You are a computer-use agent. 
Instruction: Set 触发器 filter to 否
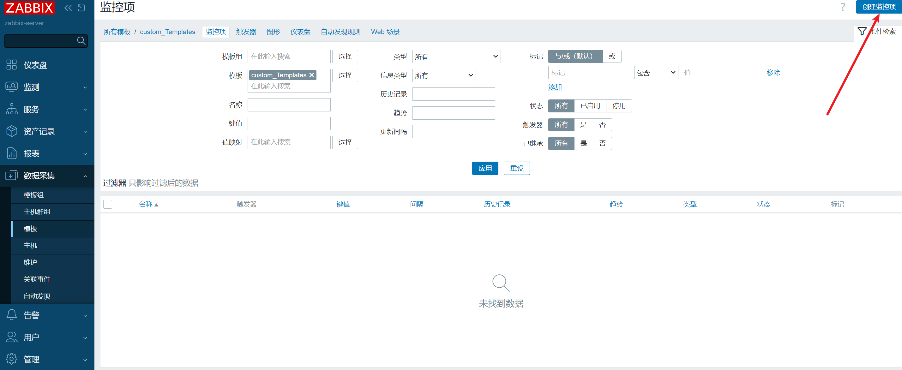click(602, 124)
